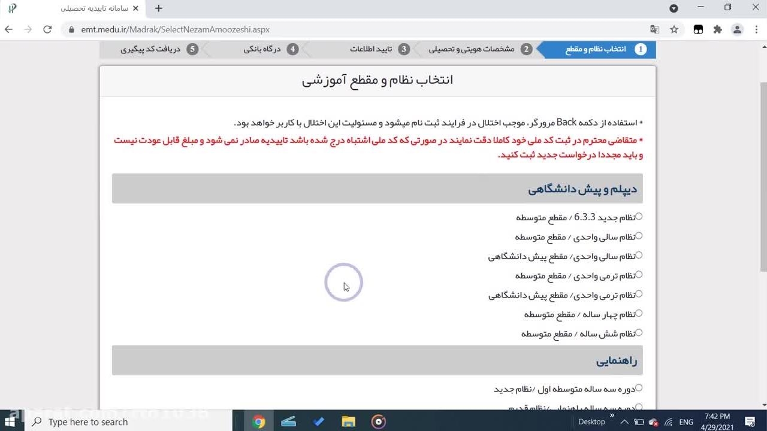
Task: Select radio option نظام جدید 6.3.3 مقطع متوسطه
Action: [639, 217]
